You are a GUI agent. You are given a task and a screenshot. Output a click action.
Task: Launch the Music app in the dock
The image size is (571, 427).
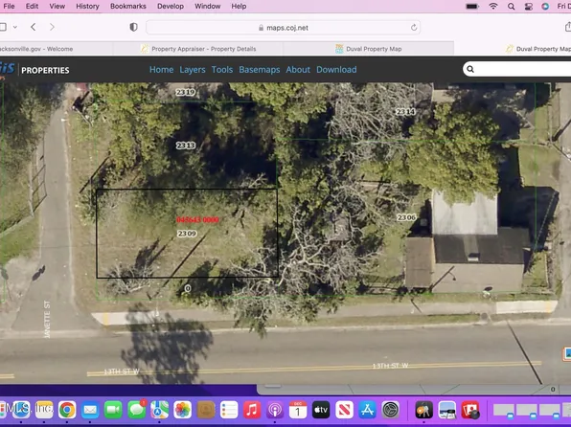[x=252, y=411]
